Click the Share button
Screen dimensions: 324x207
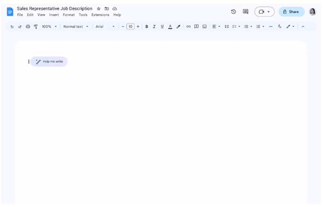pyautogui.click(x=291, y=12)
